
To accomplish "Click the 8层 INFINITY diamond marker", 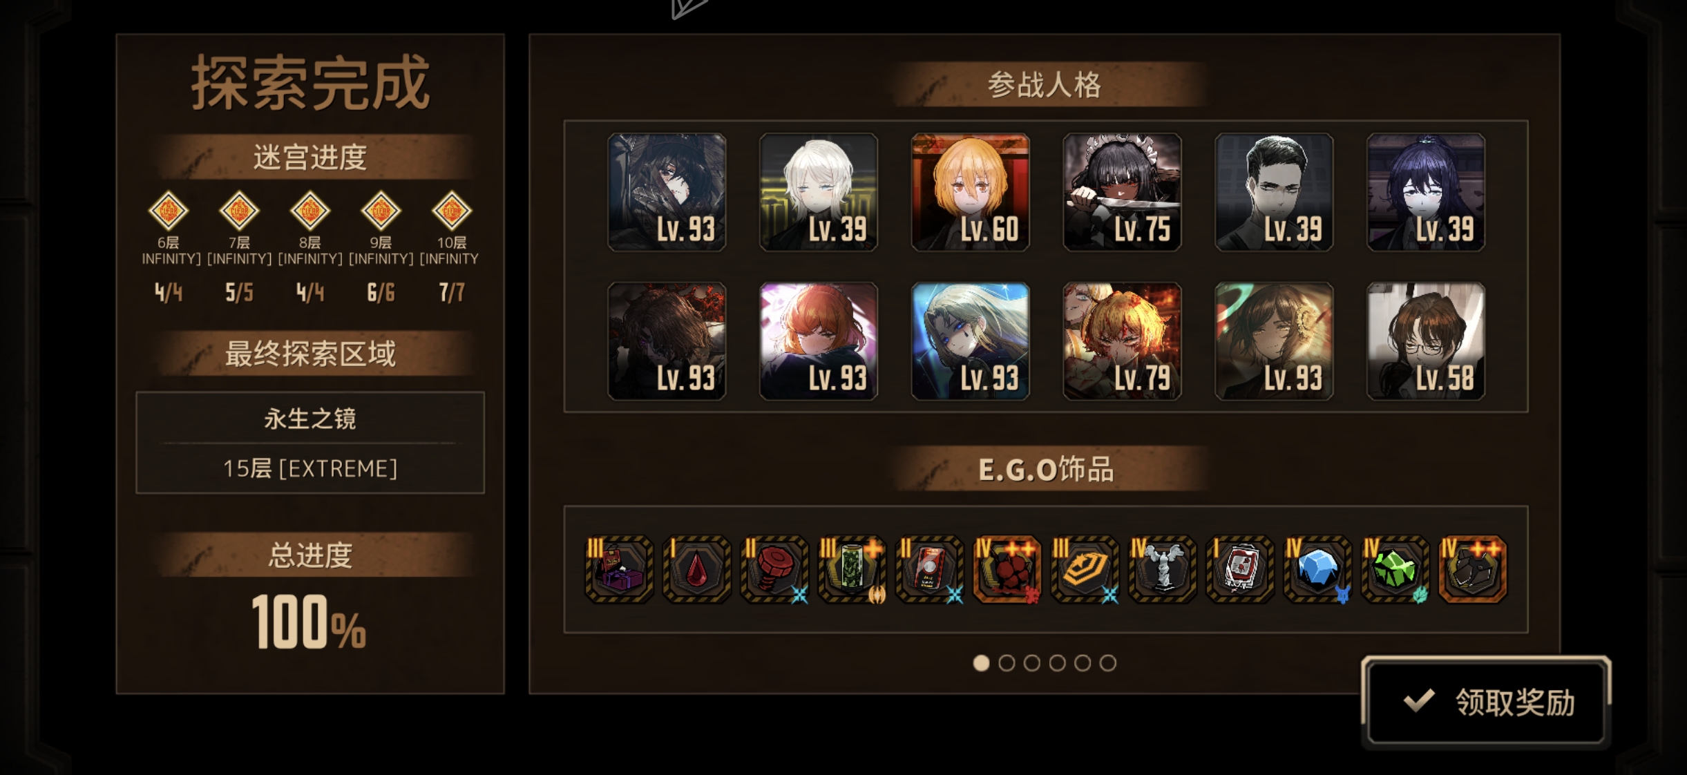I will pyautogui.click(x=309, y=211).
